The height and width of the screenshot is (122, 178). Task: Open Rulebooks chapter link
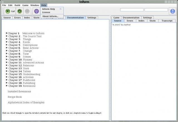pyautogui.click(x=29, y=80)
